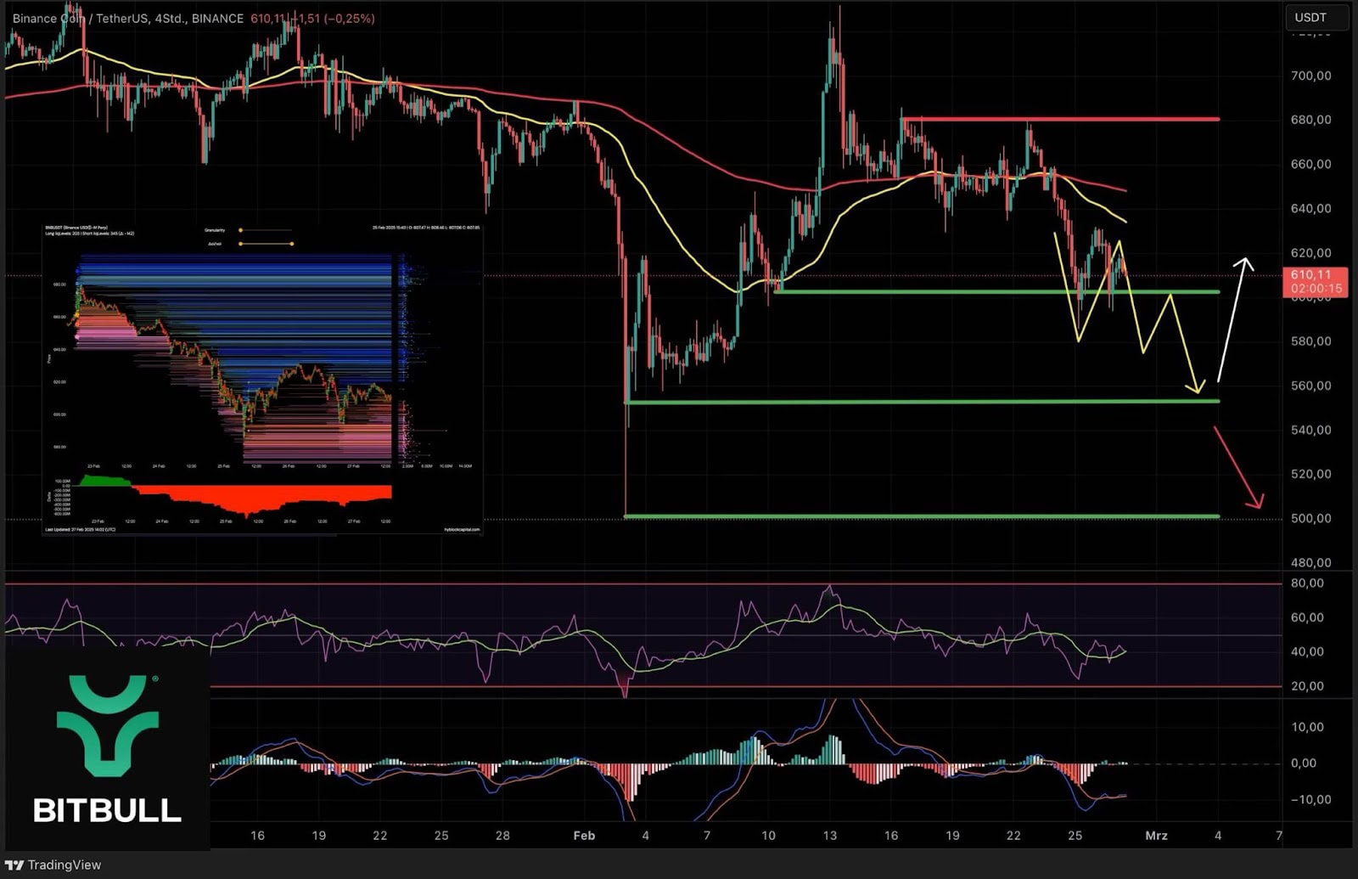This screenshot has width=1358, height=879.
Task: Open the hyblockcapital.com link in the inset
Action: (x=462, y=529)
